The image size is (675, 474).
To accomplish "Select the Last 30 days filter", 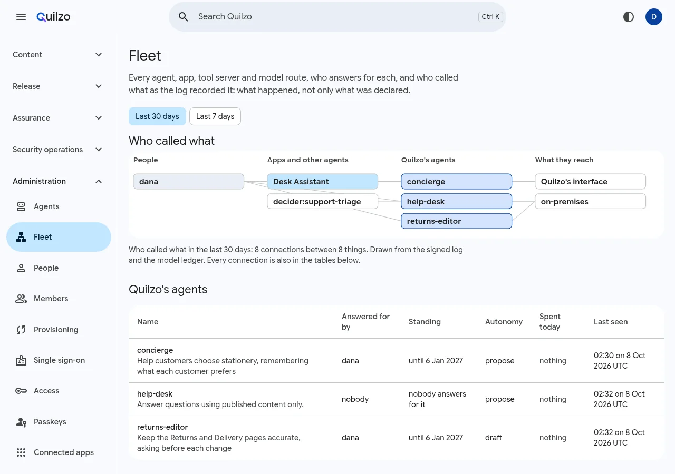I will (x=157, y=116).
